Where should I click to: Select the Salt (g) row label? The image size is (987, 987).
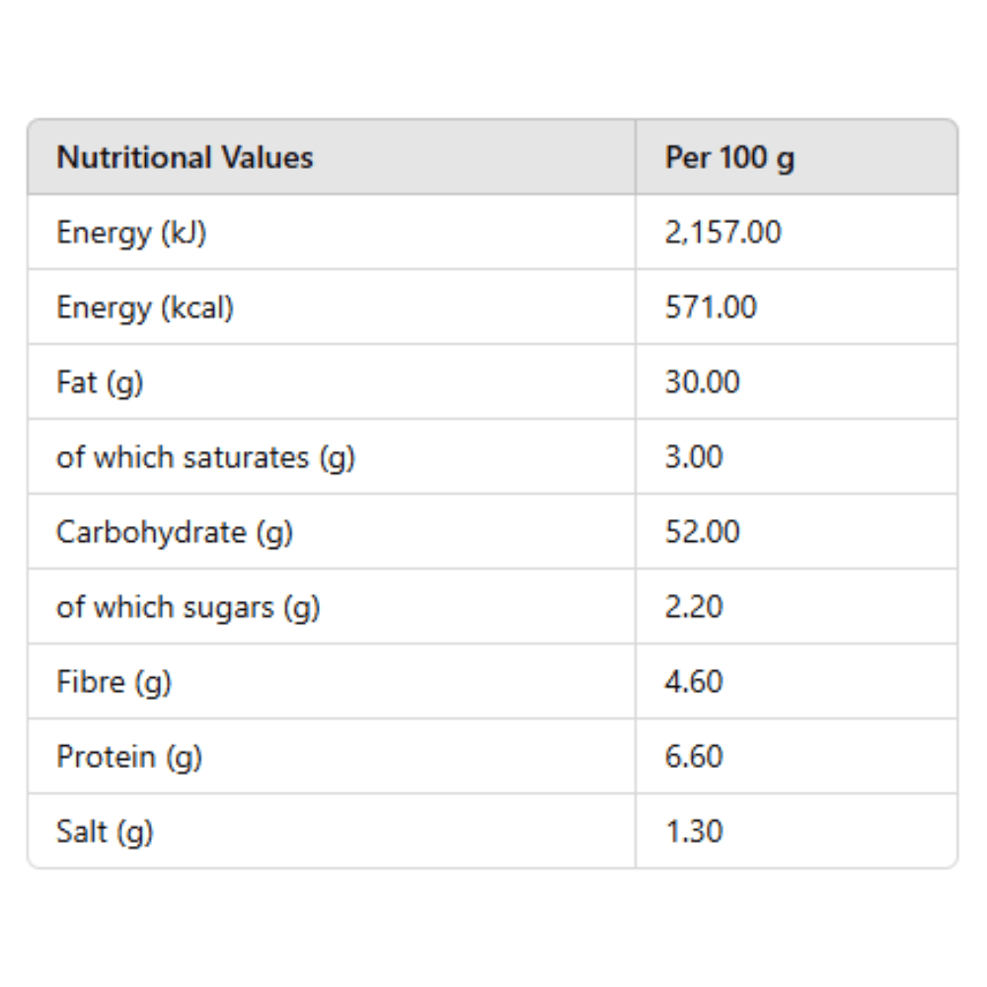pos(105,832)
